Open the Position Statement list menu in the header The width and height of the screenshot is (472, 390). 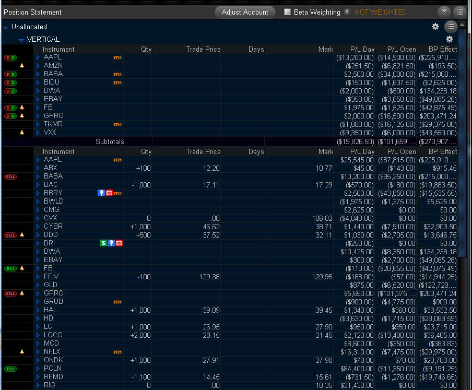pos(459,12)
